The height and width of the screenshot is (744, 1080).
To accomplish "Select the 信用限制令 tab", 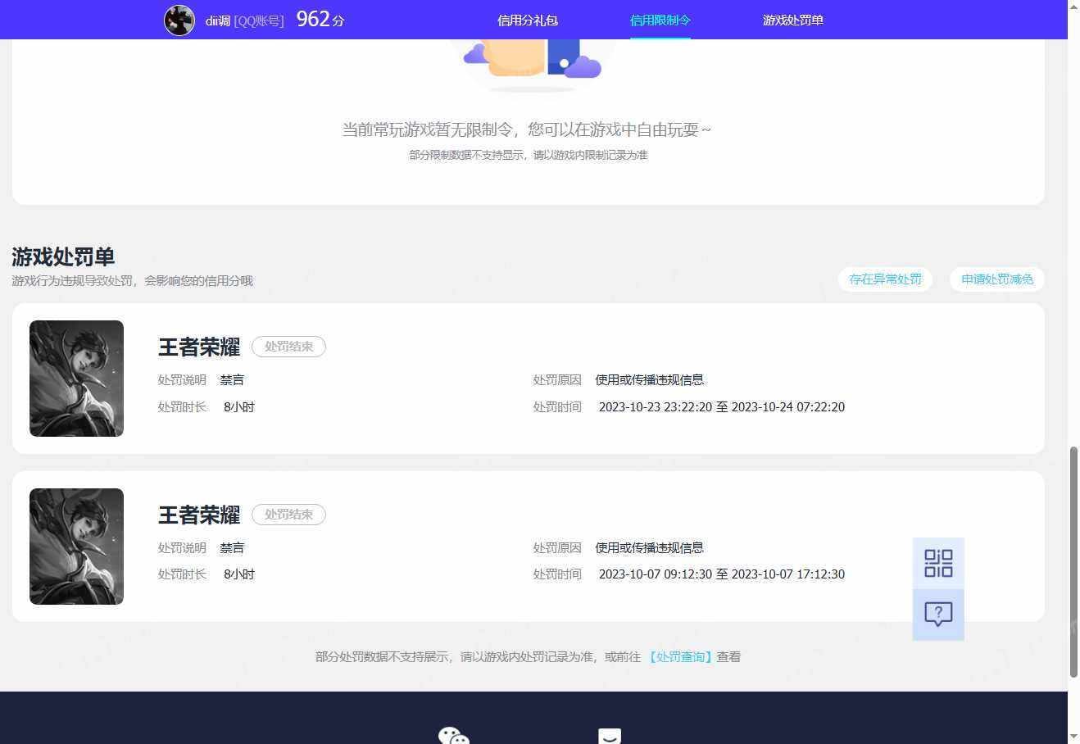I will click(x=660, y=20).
